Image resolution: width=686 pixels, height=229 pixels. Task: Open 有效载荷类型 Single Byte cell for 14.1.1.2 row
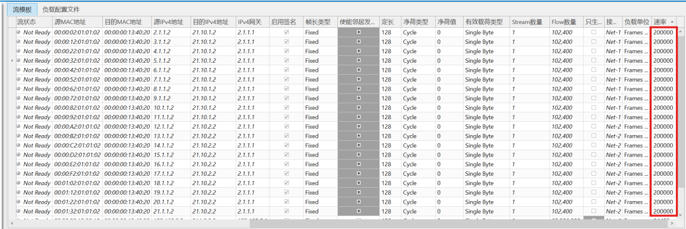pyautogui.click(x=487, y=145)
